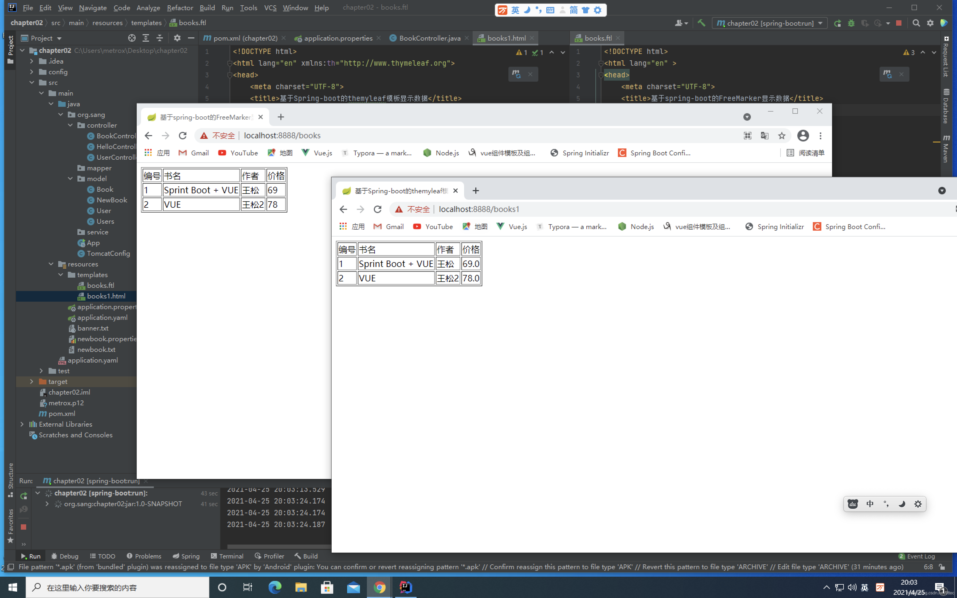
Task: Collapse the model package
Action: 70,178
